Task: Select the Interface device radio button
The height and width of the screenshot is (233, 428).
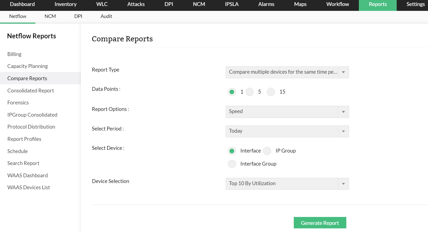Action: (232, 151)
